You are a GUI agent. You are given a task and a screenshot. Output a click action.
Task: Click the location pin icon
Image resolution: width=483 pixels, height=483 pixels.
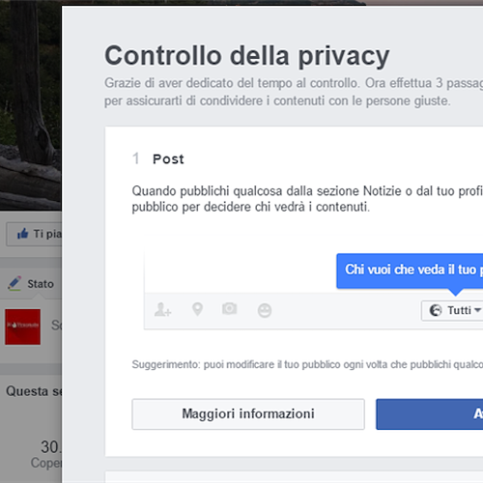tap(197, 309)
